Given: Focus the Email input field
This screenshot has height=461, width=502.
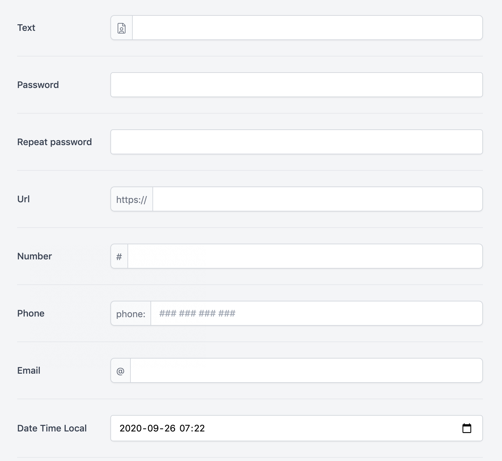Looking at the screenshot, I should [306, 370].
